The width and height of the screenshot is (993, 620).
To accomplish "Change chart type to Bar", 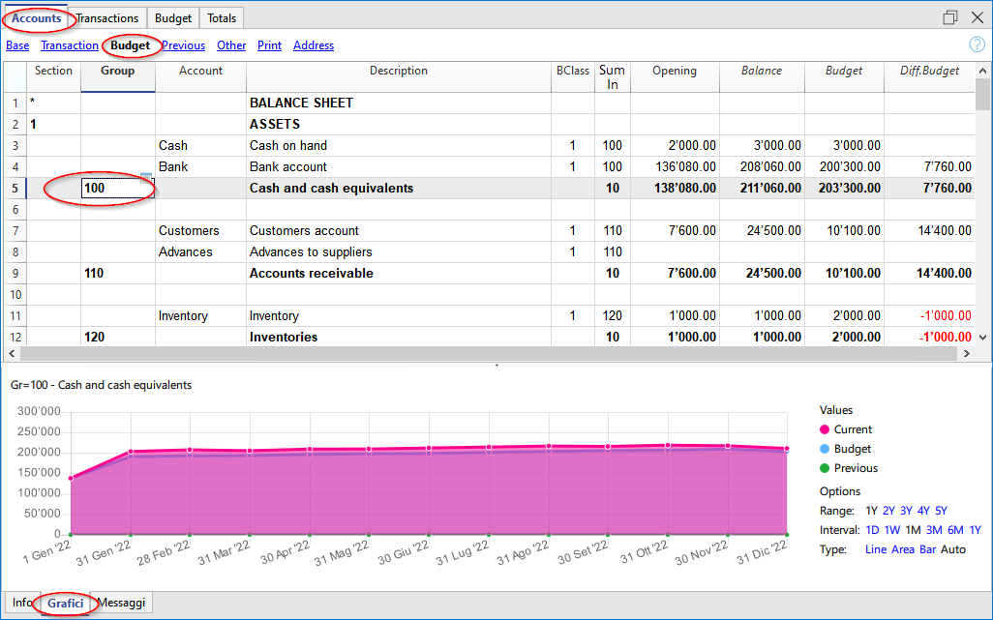I will tap(925, 548).
